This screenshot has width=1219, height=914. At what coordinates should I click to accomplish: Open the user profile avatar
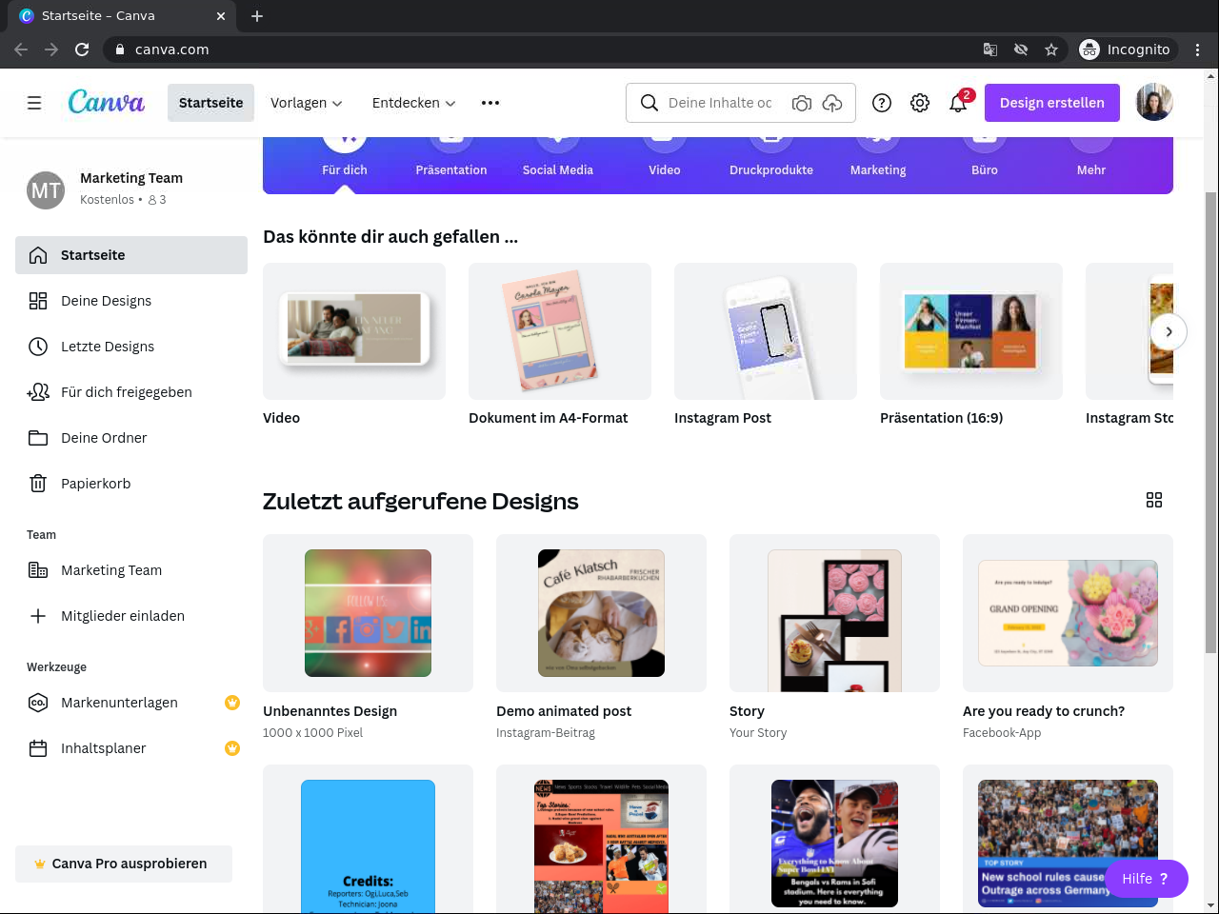click(1154, 103)
